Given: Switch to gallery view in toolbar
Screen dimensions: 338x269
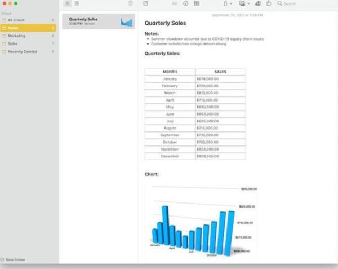Looking at the screenshot, I should coord(77,3).
